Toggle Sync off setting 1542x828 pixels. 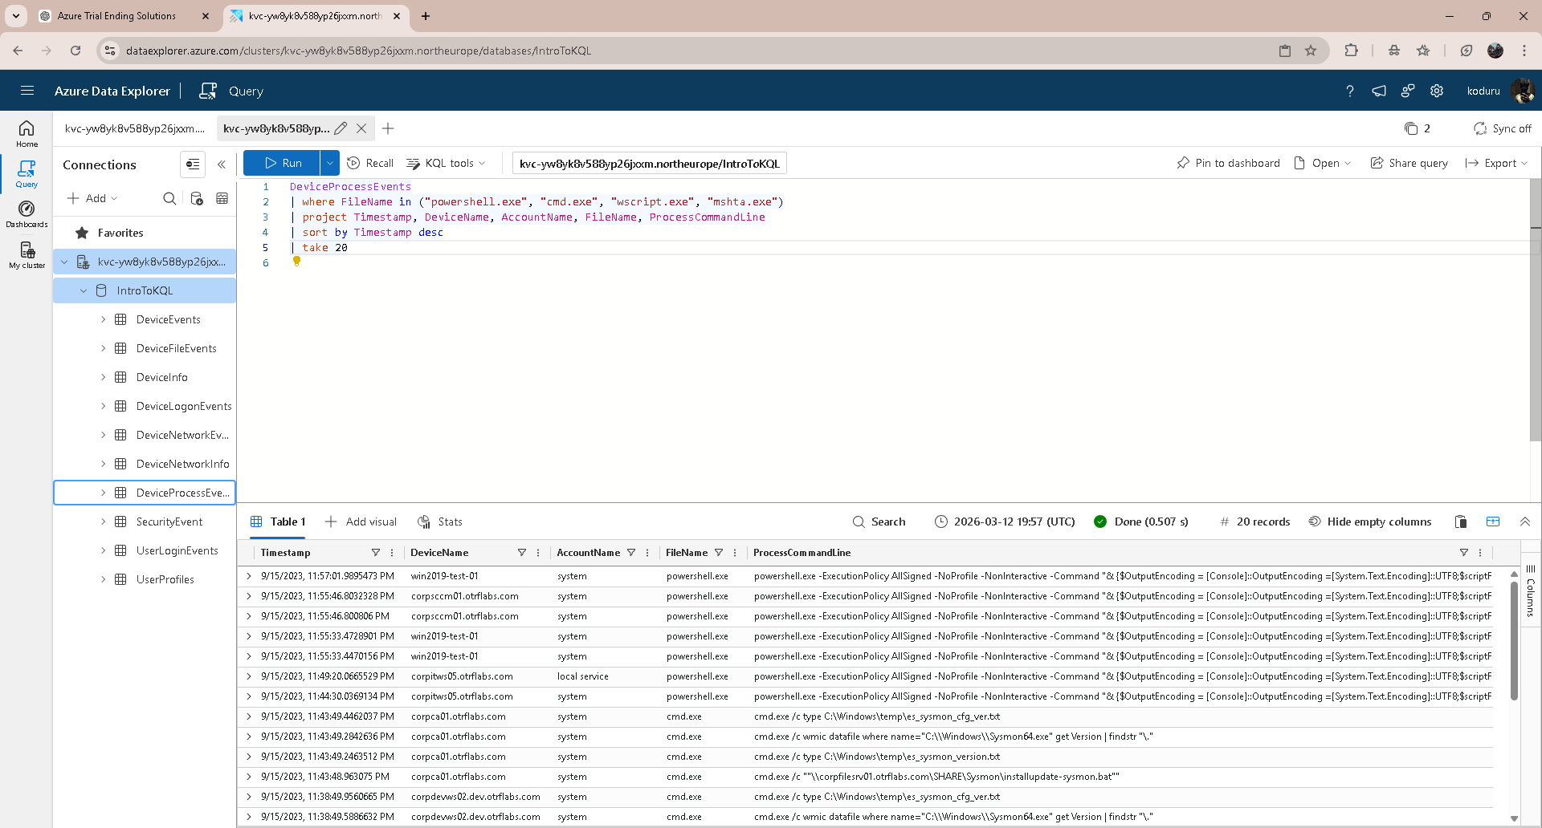click(1503, 128)
